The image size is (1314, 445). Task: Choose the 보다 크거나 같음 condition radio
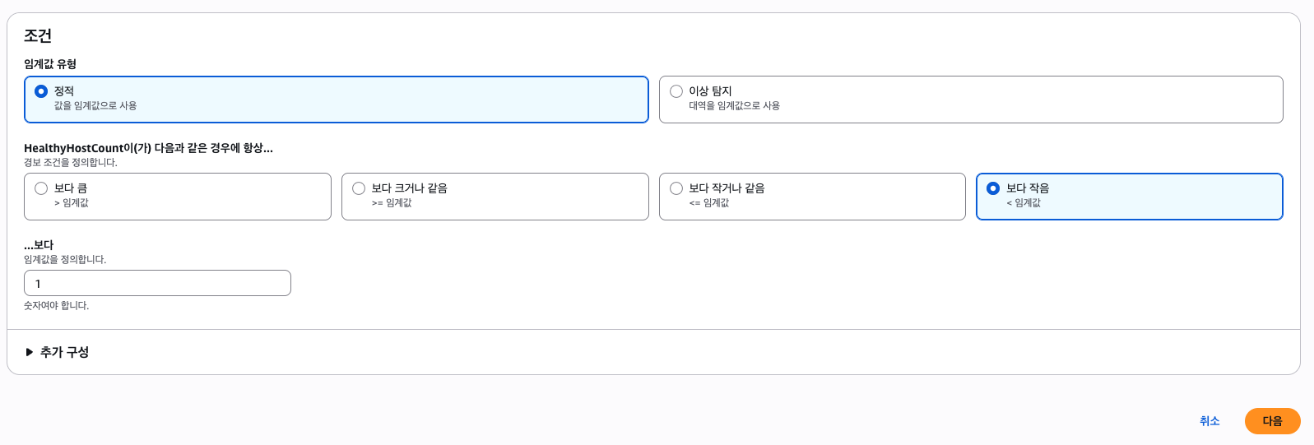tap(359, 188)
